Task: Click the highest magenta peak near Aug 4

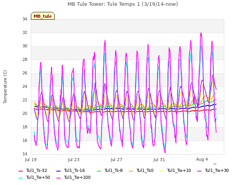Action: point(201,33)
